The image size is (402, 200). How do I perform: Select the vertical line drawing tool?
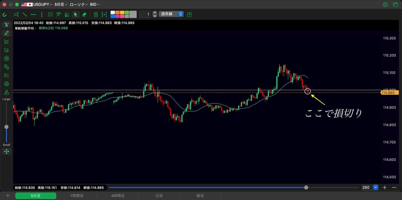42,14
